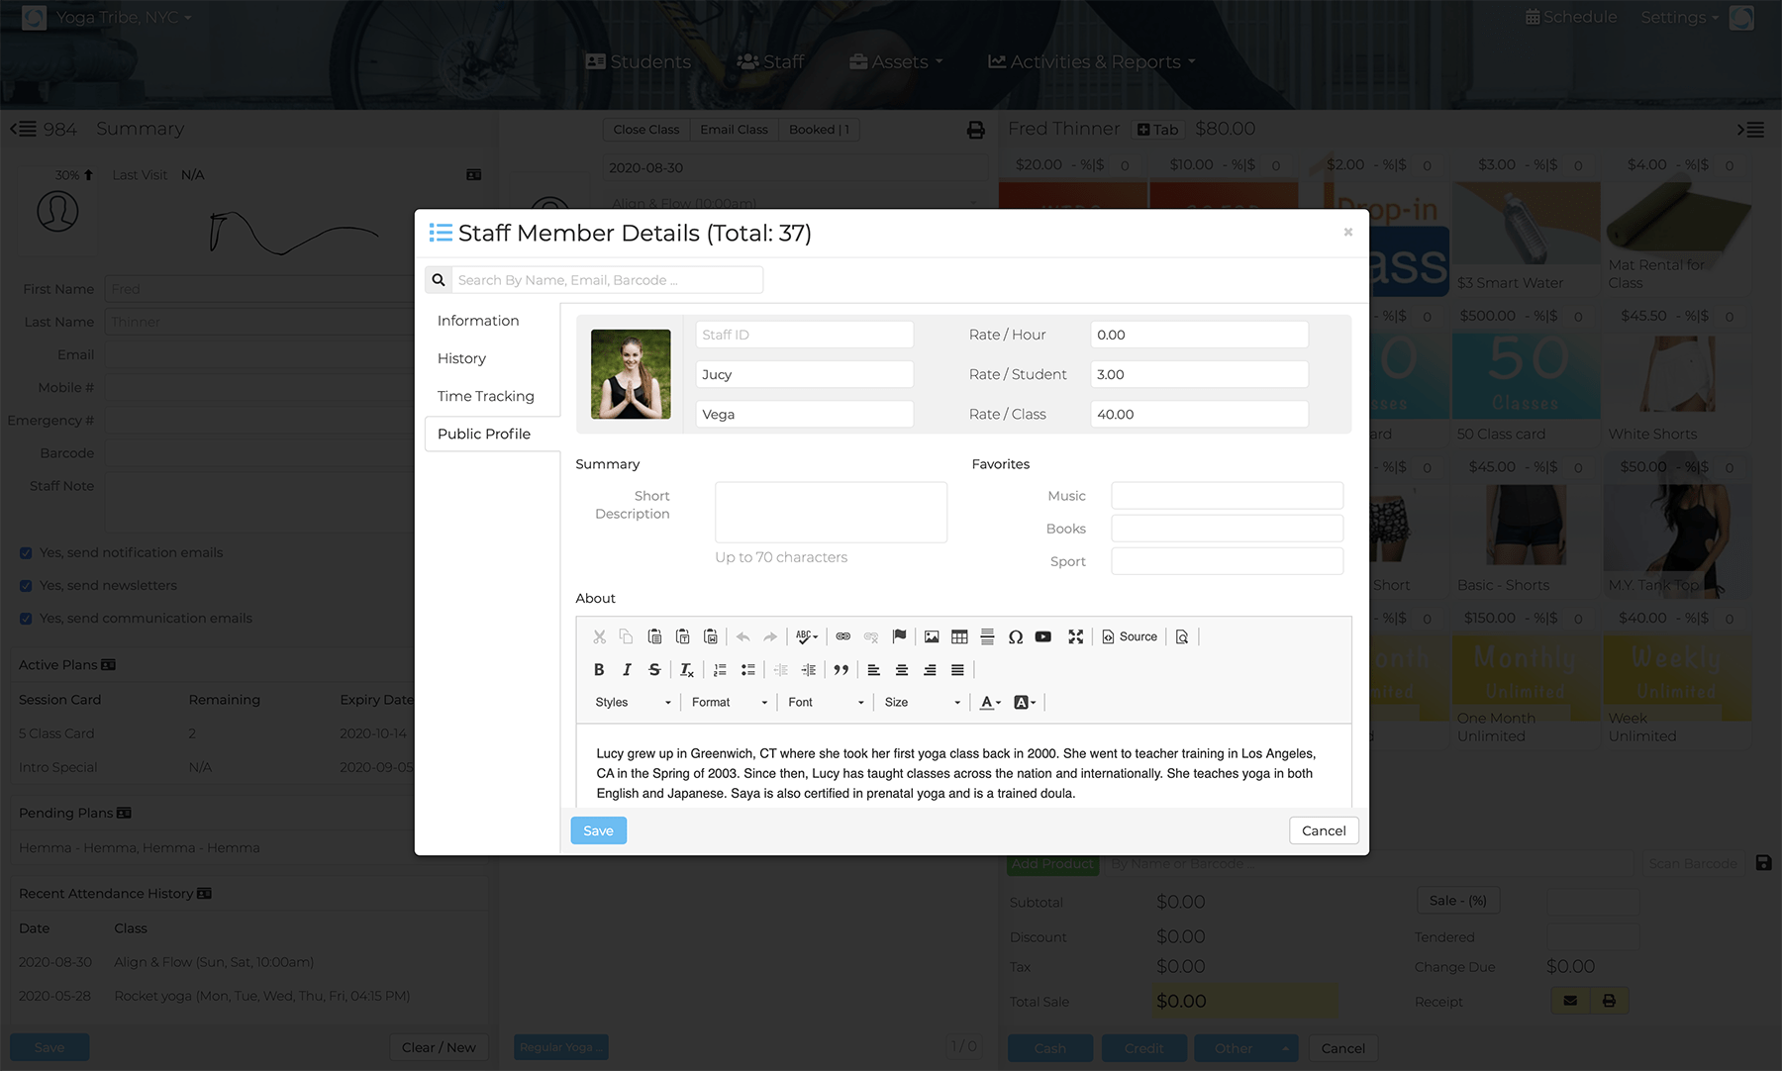Maximize the About editor
The width and height of the screenshot is (1782, 1071).
[1076, 636]
